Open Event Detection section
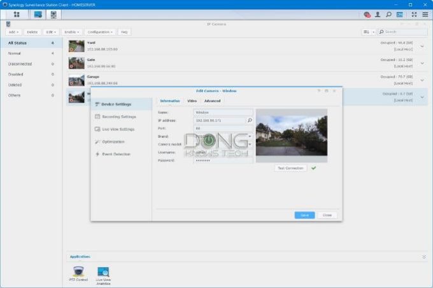Viewport: 433px width, 288px height. (122, 154)
